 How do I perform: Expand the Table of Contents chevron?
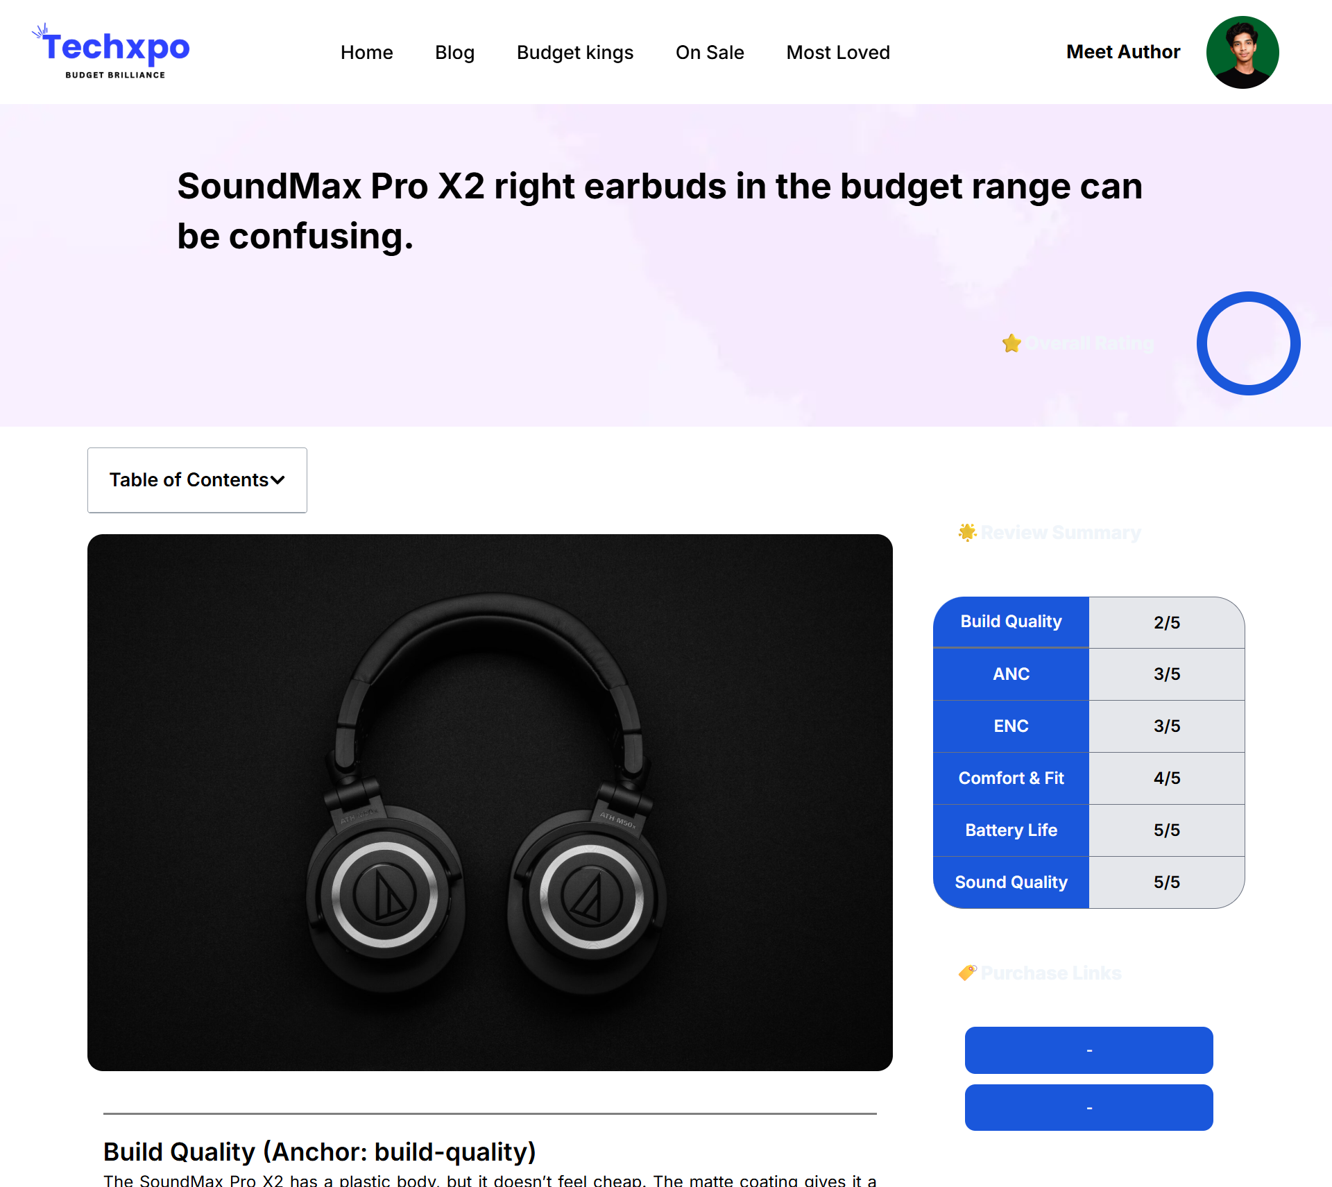[277, 480]
